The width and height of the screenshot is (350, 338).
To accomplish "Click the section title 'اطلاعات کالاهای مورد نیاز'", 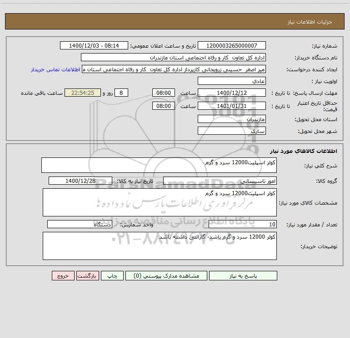I will (x=304, y=151).
